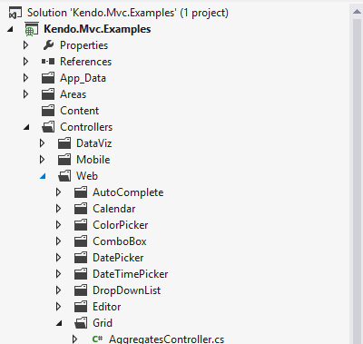Image resolution: width=363 pixels, height=344 pixels.
Task: Expand the App_Data folder arrow
Action: click(25, 78)
